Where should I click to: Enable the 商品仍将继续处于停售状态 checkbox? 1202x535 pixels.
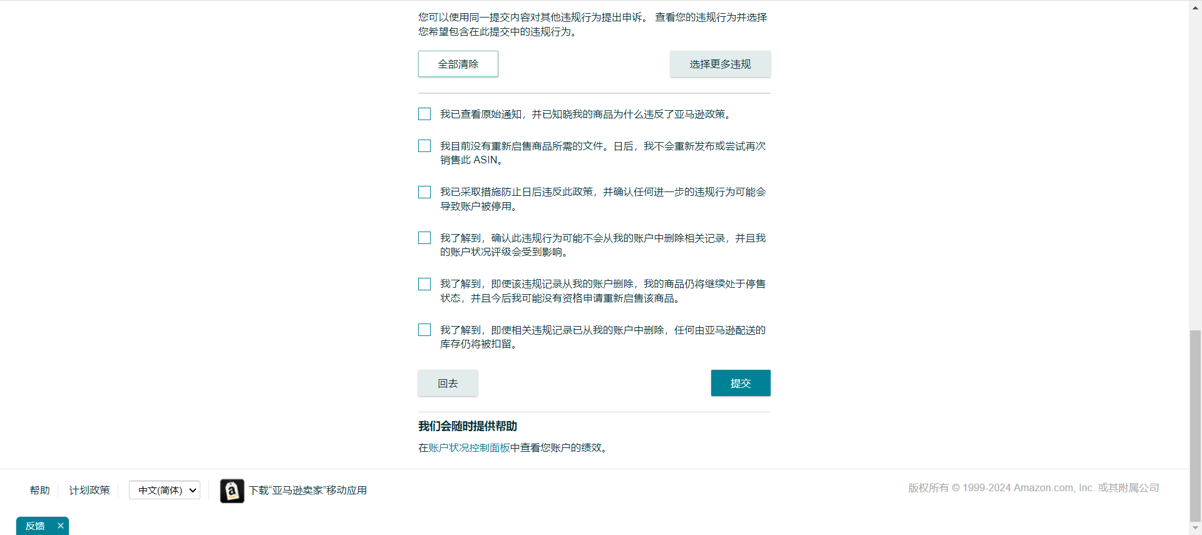pyautogui.click(x=424, y=284)
